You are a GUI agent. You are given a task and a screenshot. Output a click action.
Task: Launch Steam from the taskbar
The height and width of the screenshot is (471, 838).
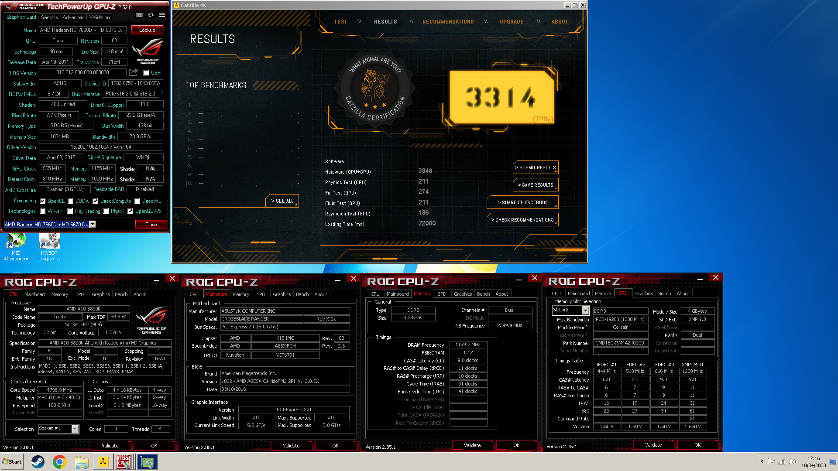(x=38, y=462)
